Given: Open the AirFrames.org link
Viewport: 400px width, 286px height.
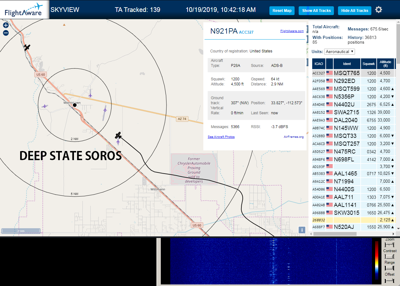Looking at the screenshot, I should tap(294, 137).
